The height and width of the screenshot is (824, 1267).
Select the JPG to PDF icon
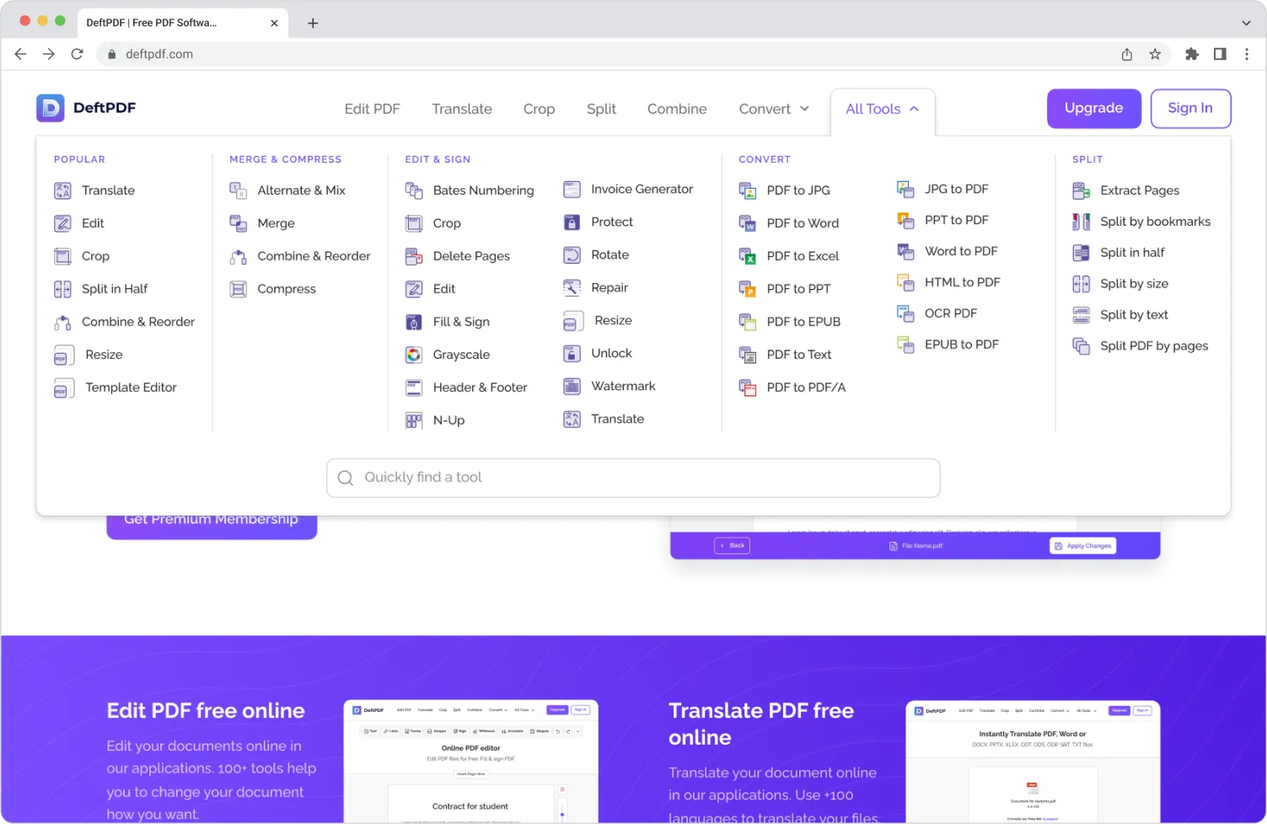coord(905,190)
